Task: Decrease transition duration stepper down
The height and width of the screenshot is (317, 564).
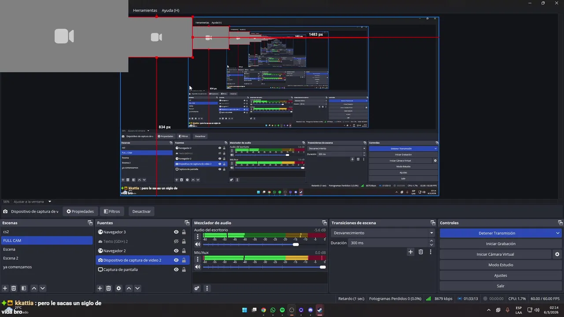Action: tap(431, 245)
